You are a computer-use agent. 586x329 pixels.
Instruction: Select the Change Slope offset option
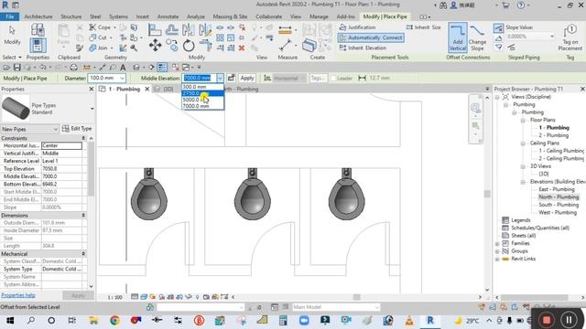pyautogui.click(x=477, y=38)
